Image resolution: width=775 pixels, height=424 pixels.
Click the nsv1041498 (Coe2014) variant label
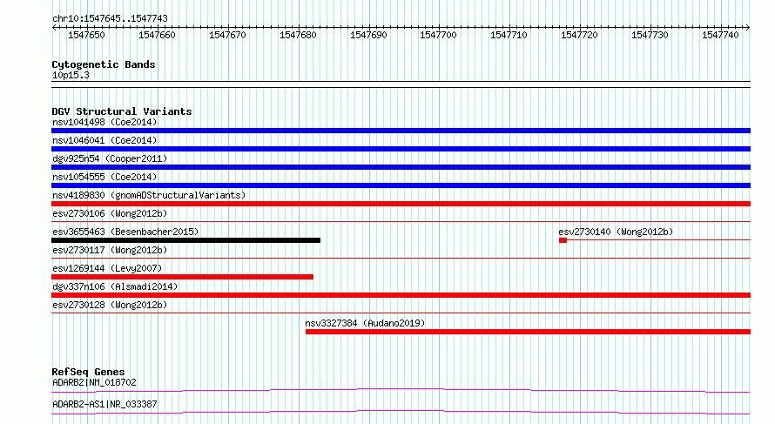[x=104, y=122]
